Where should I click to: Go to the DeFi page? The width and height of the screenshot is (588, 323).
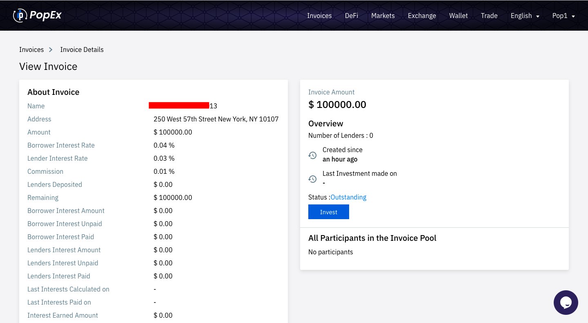[x=351, y=16]
